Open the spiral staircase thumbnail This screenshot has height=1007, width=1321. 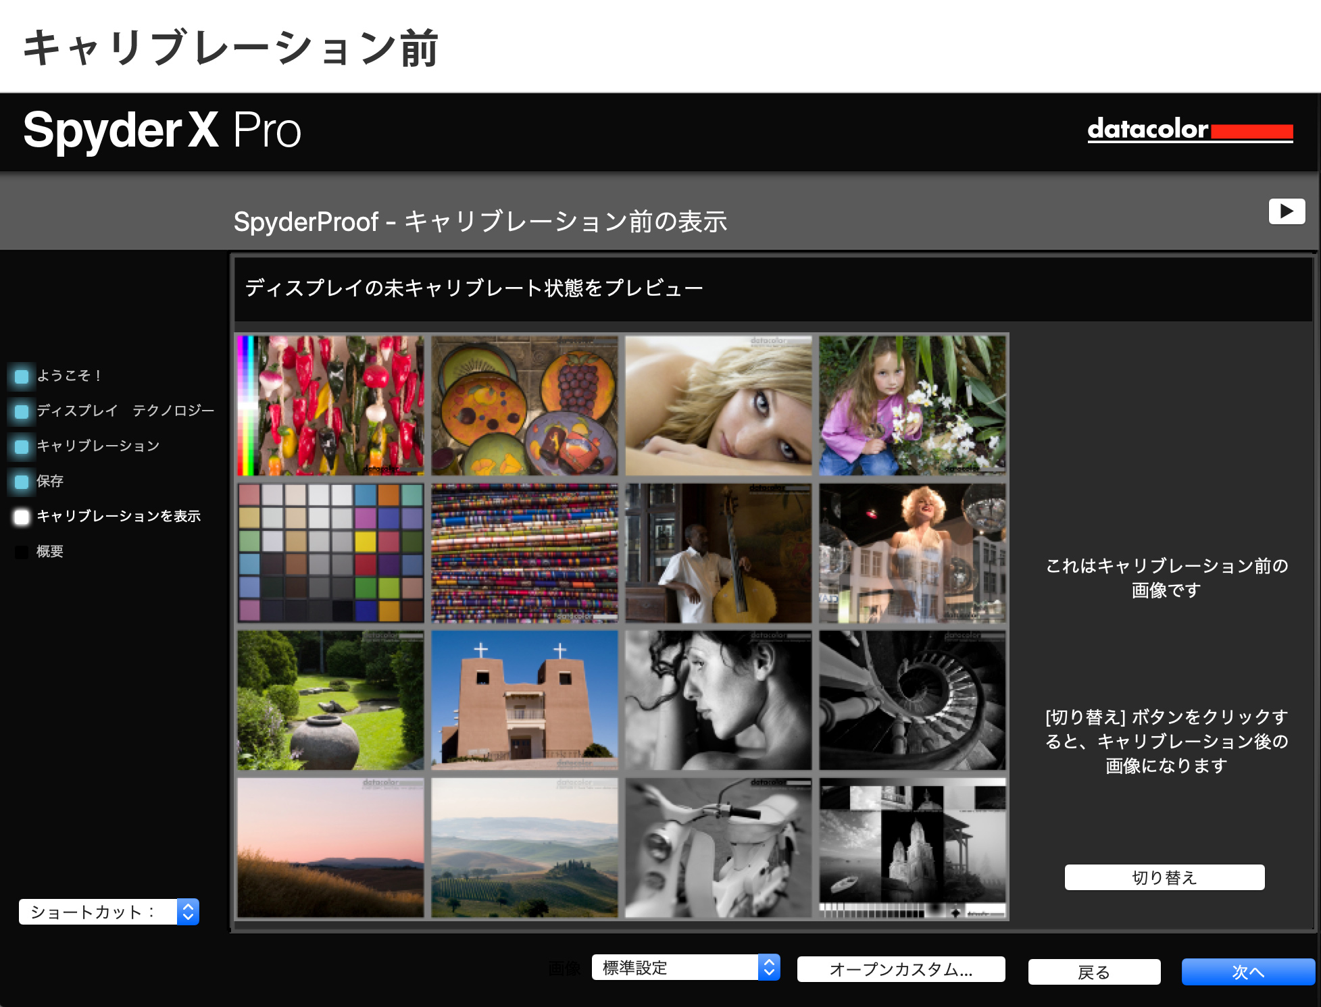(912, 700)
